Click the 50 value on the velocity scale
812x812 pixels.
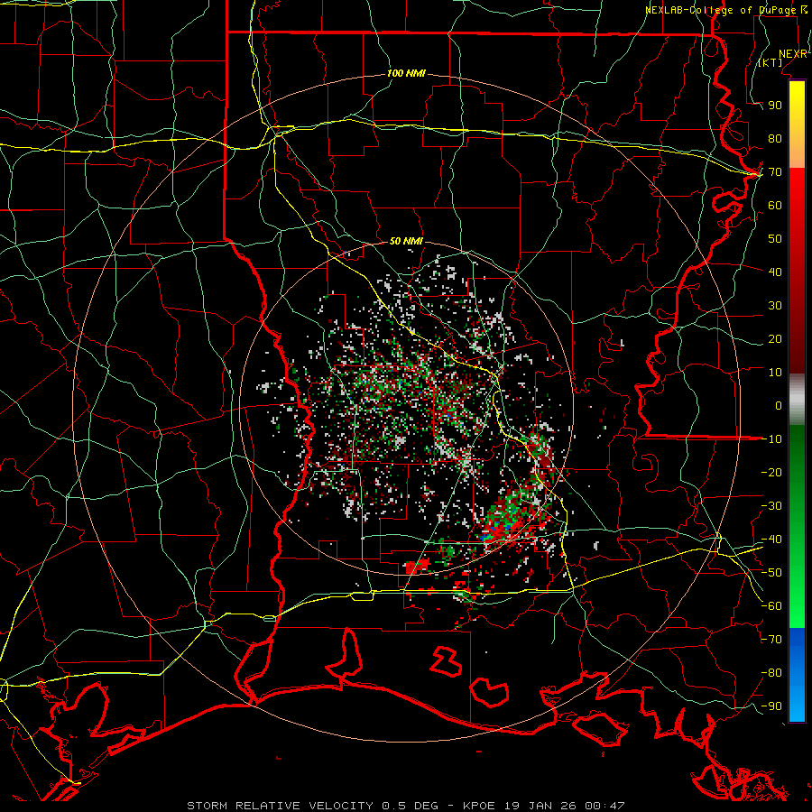(775, 239)
